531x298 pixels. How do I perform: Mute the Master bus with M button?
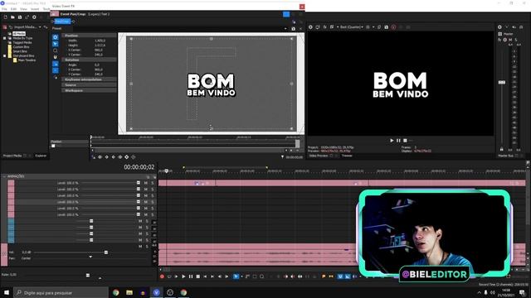[x=510, y=40]
